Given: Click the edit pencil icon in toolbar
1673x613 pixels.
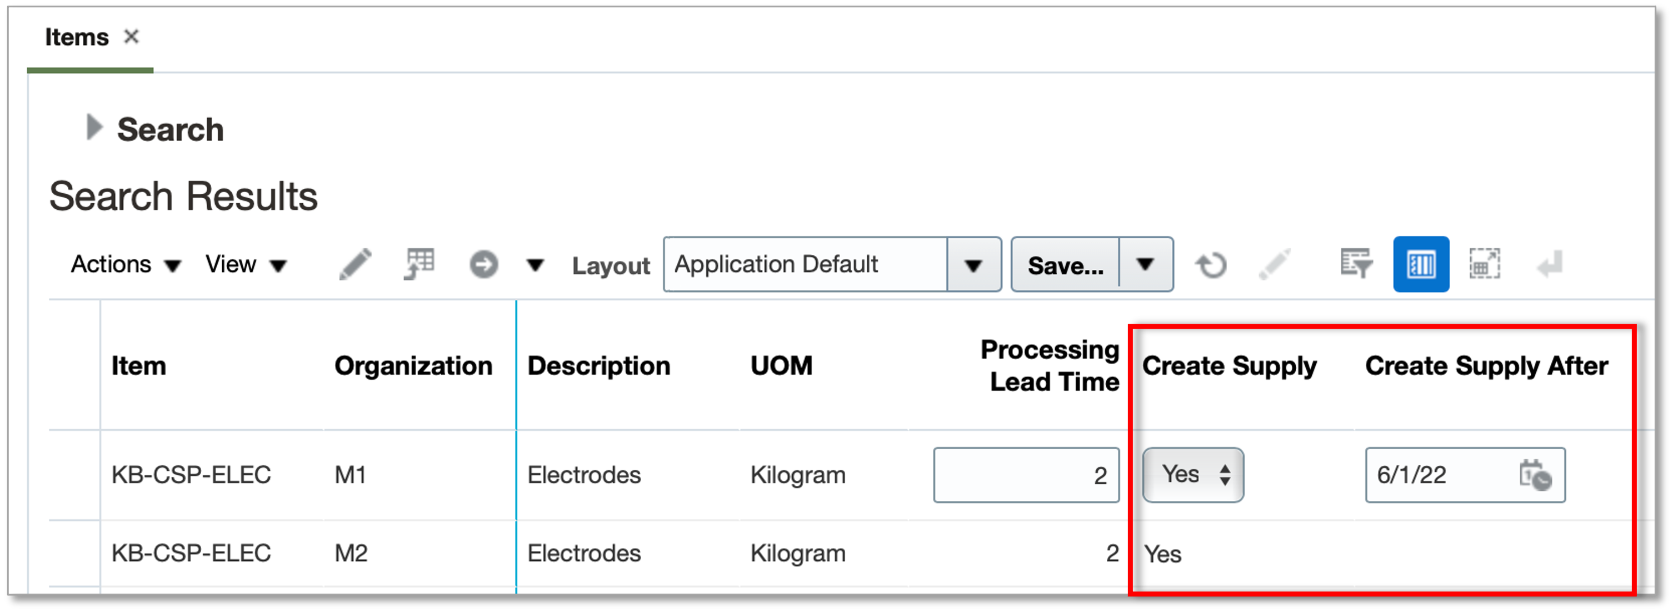Looking at the screenshot, I should click(355, 265).
